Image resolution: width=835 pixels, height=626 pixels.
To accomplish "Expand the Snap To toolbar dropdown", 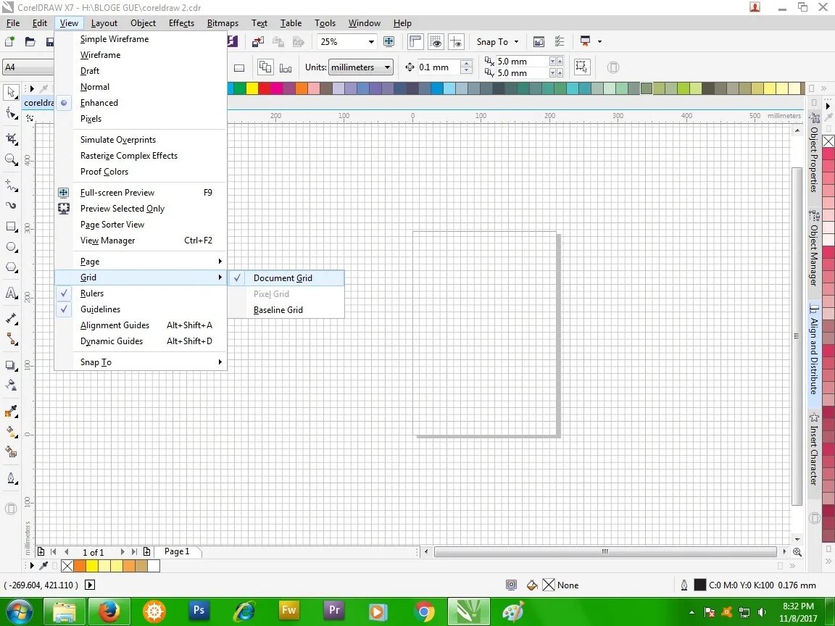I will pyautogui.click(x=516, y=41).
